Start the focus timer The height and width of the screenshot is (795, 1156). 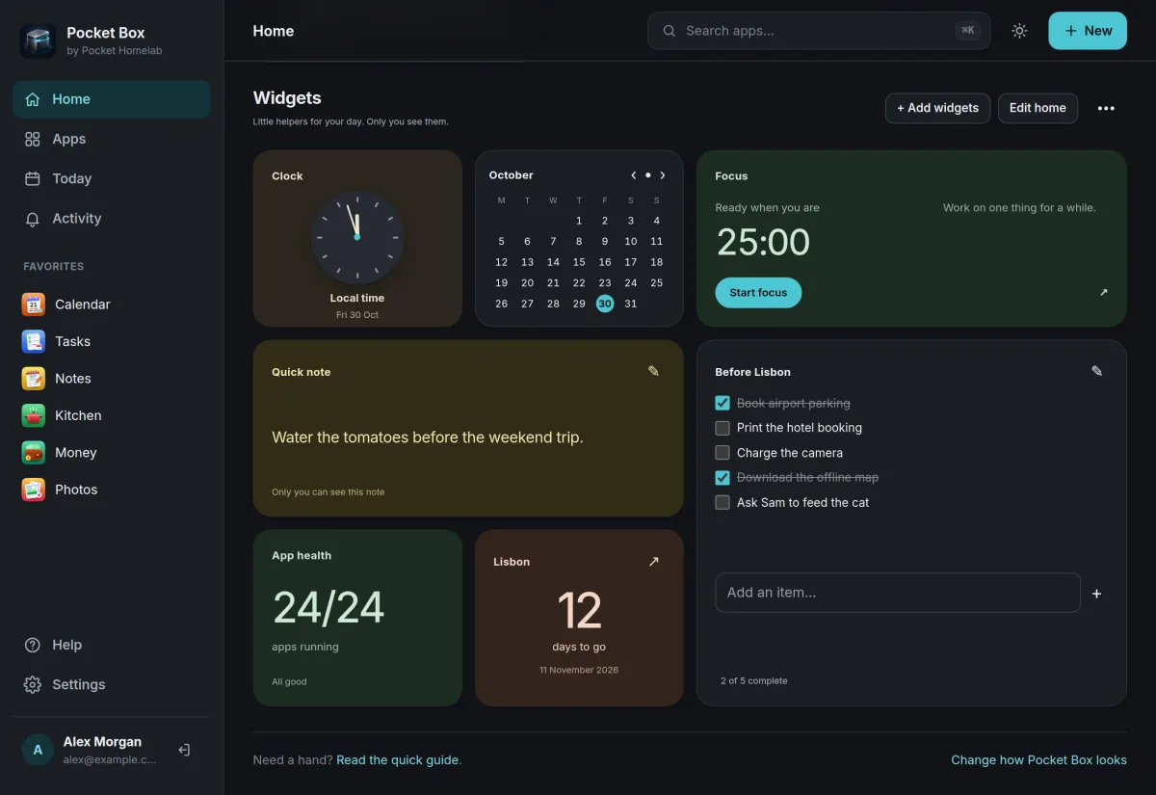(758, 293)
